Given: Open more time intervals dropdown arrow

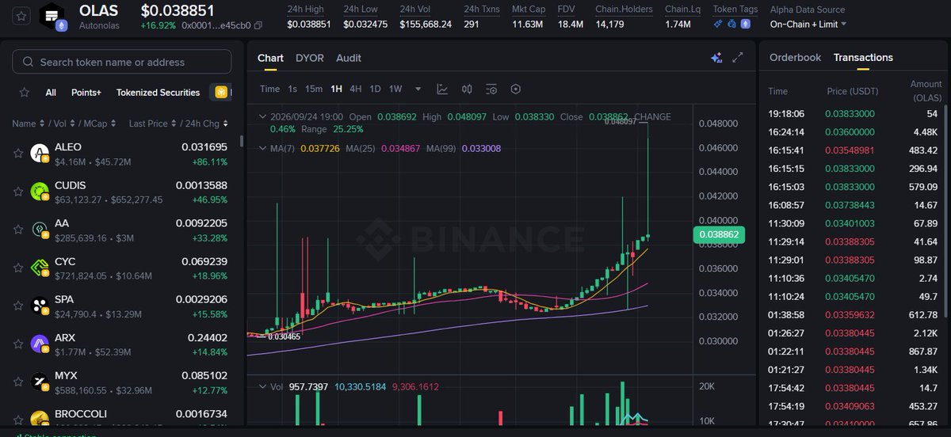Looking at the screenshot, I should point(418,89).
